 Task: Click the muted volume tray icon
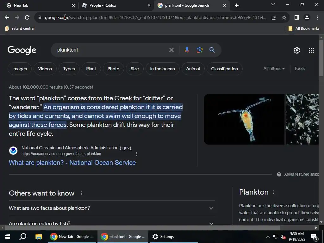[283, 237]
